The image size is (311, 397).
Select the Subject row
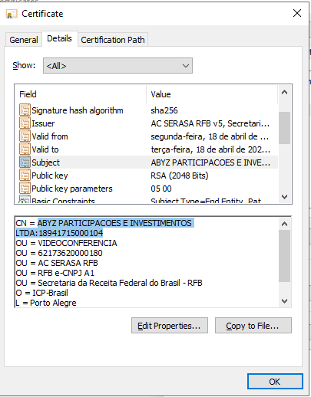[x=148, y=162]
